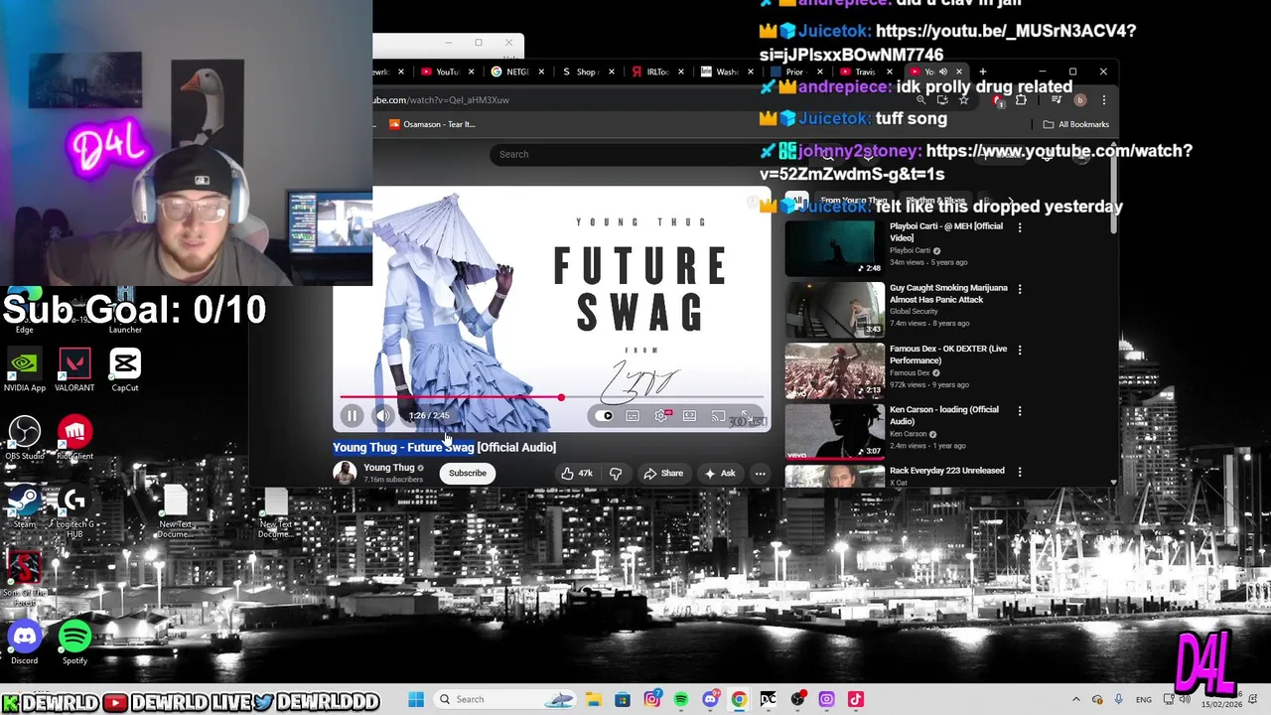The width and height of the screenshot is (1271, 715).
Task: Launch Logitech G HUB desktop shortcut
Action: tap(74, 511)
